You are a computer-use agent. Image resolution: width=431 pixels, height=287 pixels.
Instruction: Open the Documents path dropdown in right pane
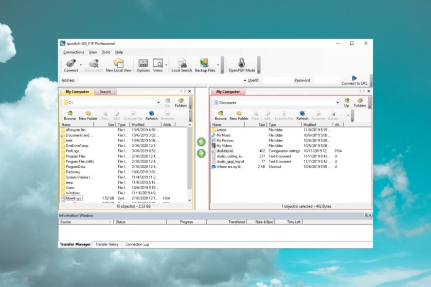(x=338, y=103)
